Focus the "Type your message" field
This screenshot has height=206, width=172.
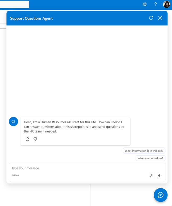tap(80, 168)
